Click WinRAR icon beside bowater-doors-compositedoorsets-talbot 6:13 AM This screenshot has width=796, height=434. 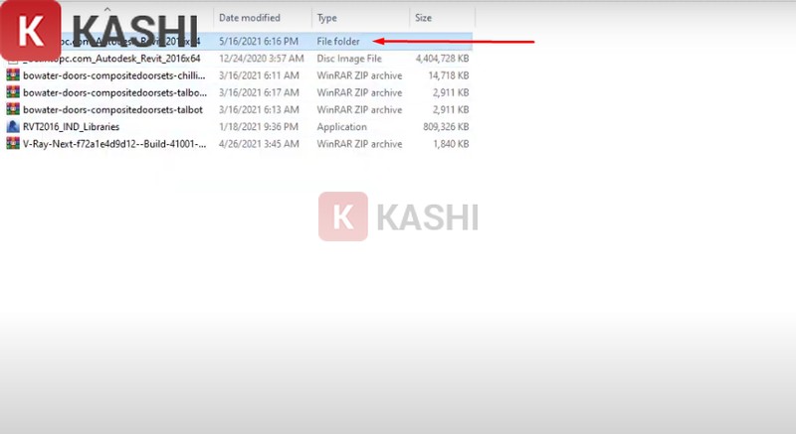13,109
